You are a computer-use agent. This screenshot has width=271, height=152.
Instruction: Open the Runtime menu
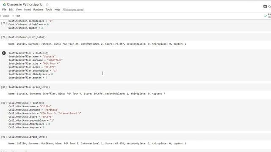(38, 9)
